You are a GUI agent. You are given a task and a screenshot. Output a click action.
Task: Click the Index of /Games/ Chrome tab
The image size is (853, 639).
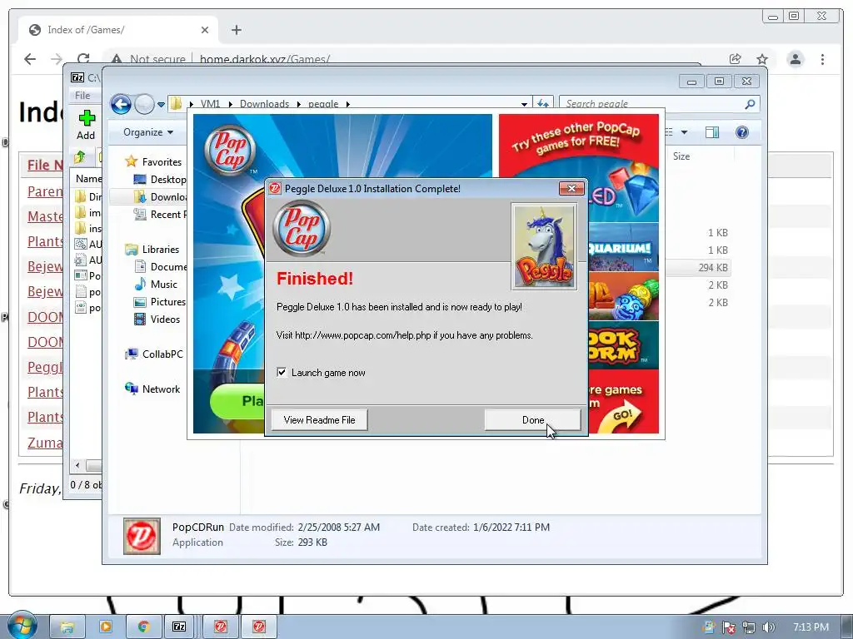pos(118,30)
